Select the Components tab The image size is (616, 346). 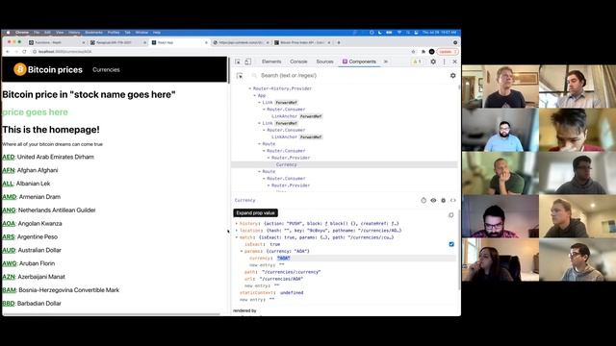359,62
